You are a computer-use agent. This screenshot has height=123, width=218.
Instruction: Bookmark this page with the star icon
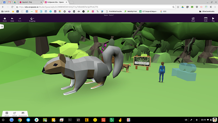point(178,7)
